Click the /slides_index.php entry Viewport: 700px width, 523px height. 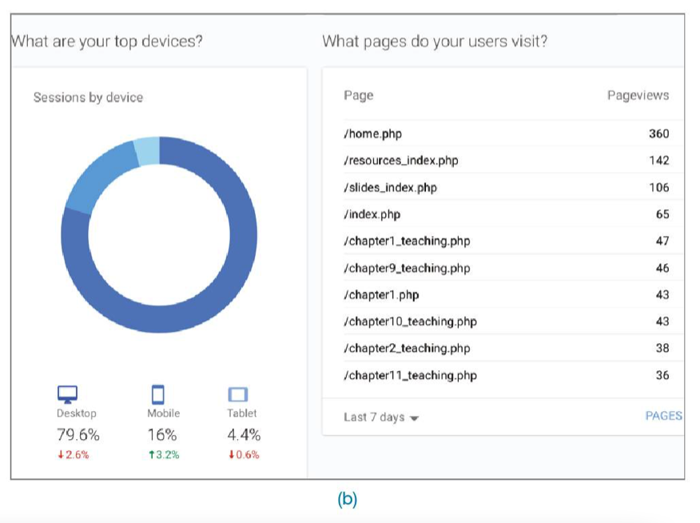(391, 188)
